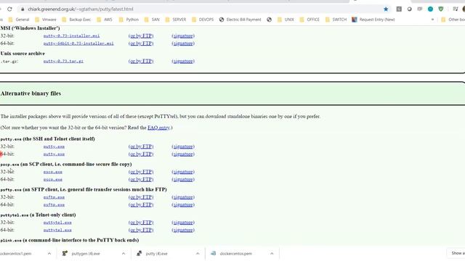Image resolution: width=465 pixels, height=261 pixels.
Task: Open the Vmware bookmarks folder
Action: click(45, 20)
